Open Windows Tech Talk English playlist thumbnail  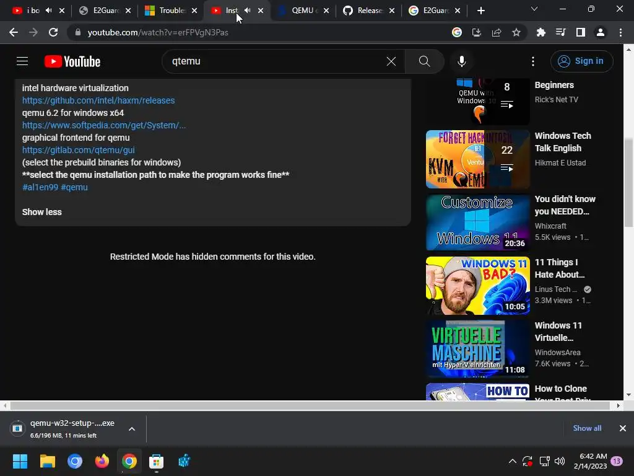point(477,159)
